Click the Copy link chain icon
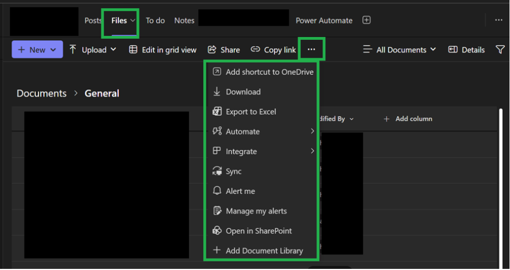 click(x=256, y=49)
